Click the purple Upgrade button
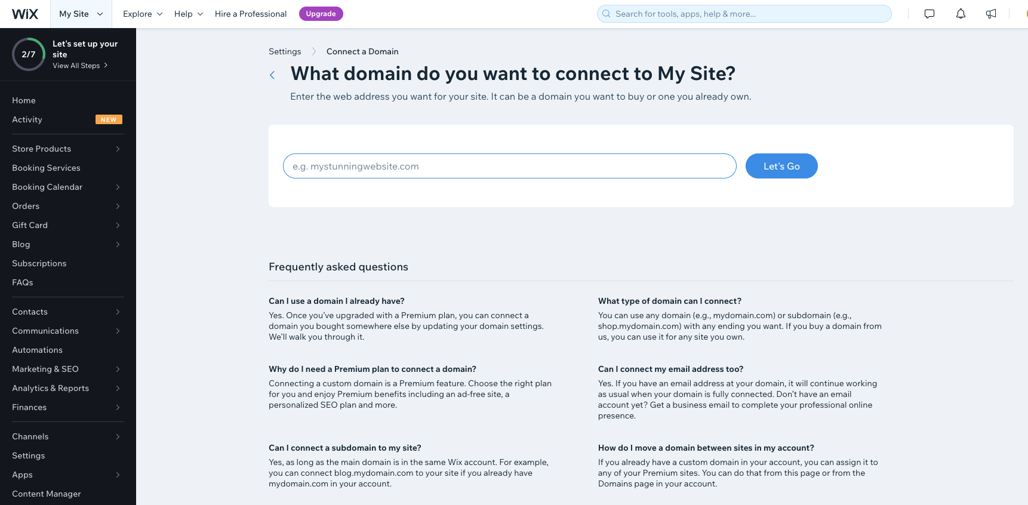Viewport: 1028px width, 505px height. pos(321,14)
